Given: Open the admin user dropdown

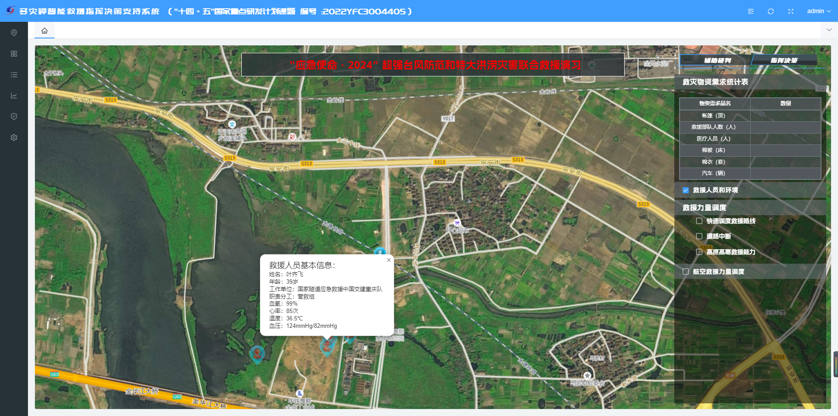Looking at the screenshot, I should (x=818, y=11).
